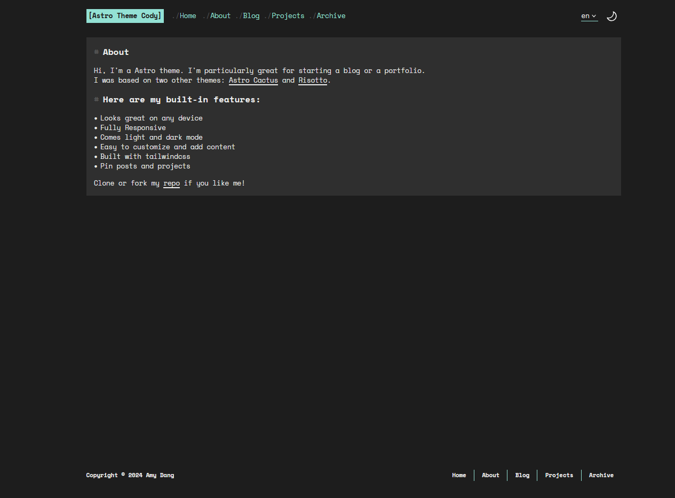Toggle dark mode with the moon icon
Image resolution: width=675 pixels, height=498 pixels.
pyautogui.click(x=612, y=16)
